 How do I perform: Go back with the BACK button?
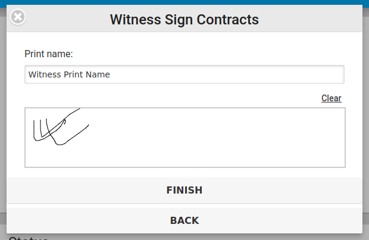tap(185, 220)
